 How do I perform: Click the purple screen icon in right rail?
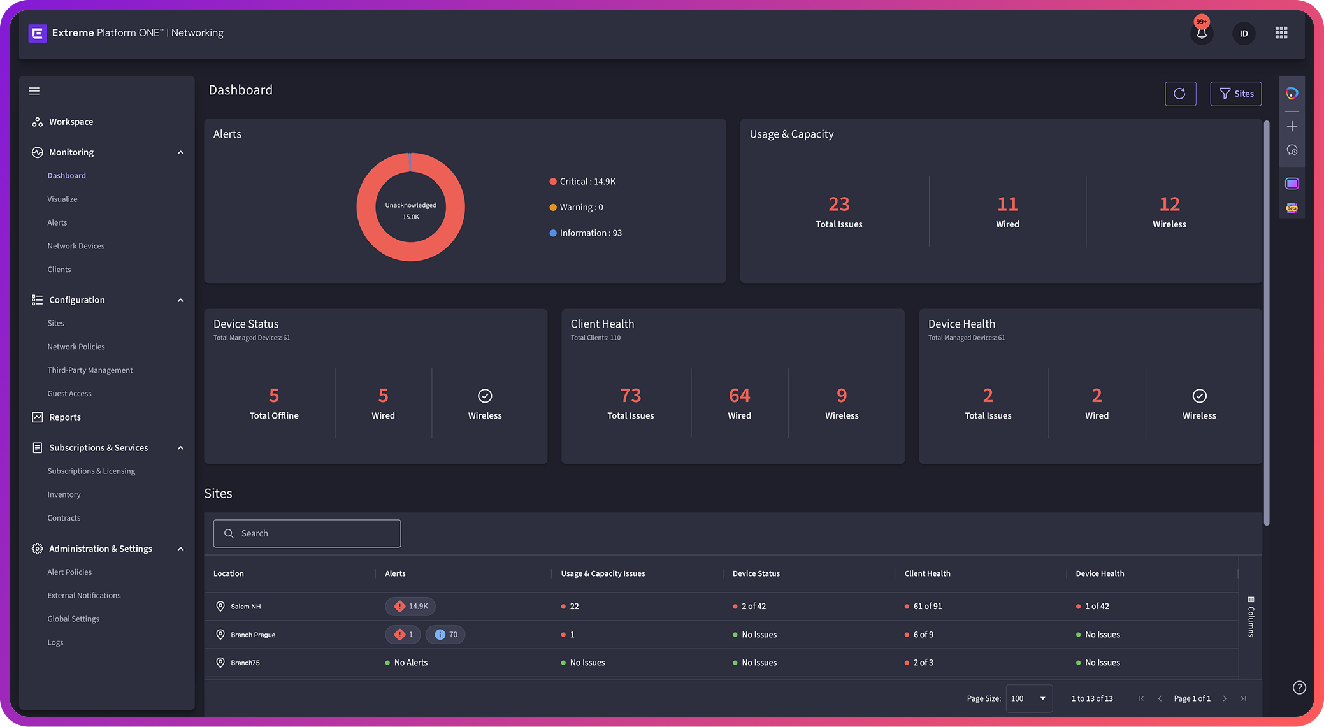coord(1292,184)
